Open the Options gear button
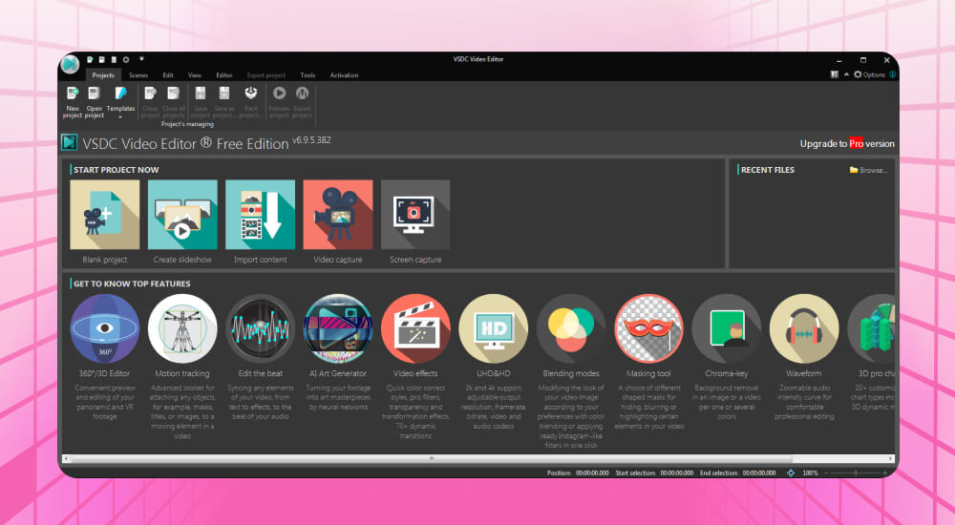Viewport: 955px width, 525px height. 869,74
